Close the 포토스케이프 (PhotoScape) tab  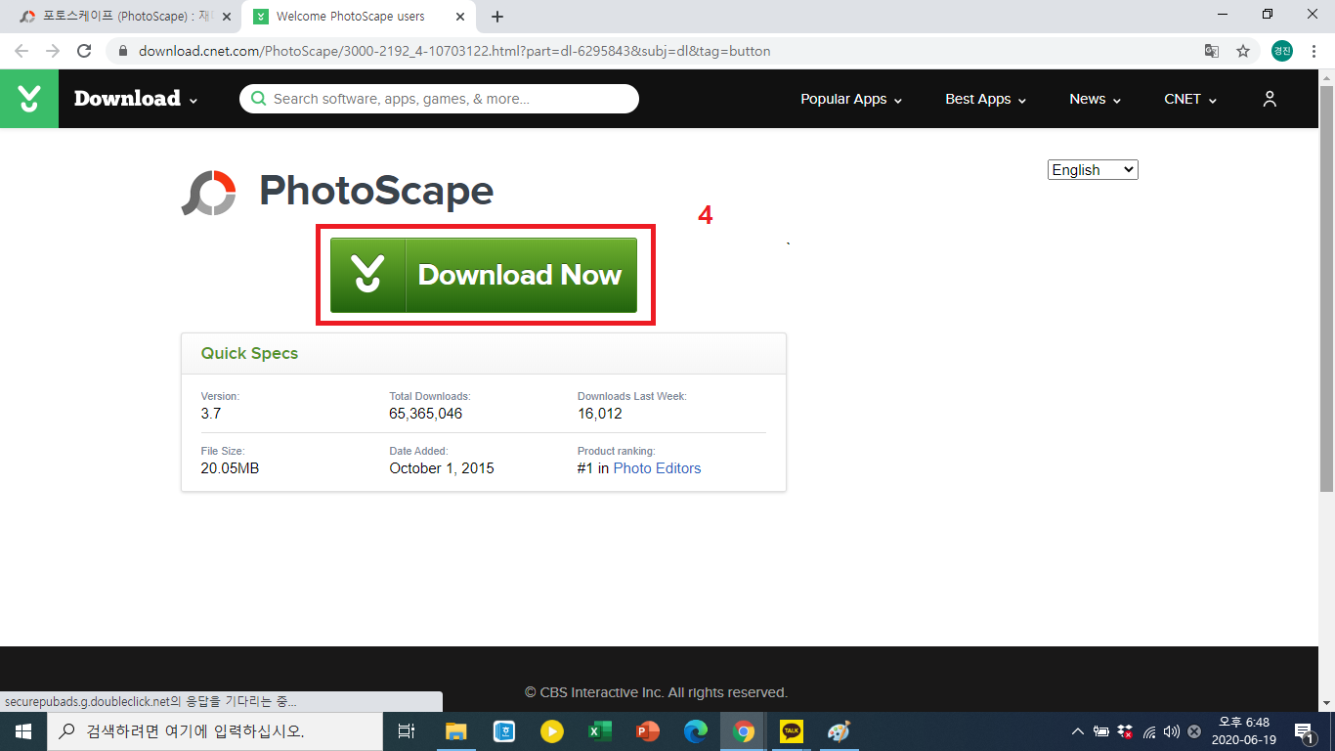pos(226,17)
